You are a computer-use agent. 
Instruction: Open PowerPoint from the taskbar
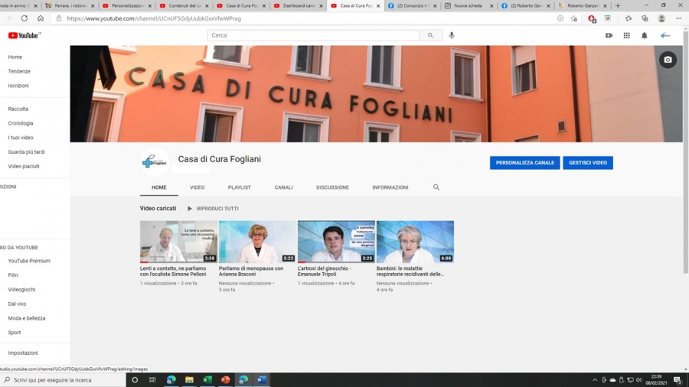(225, 379)
